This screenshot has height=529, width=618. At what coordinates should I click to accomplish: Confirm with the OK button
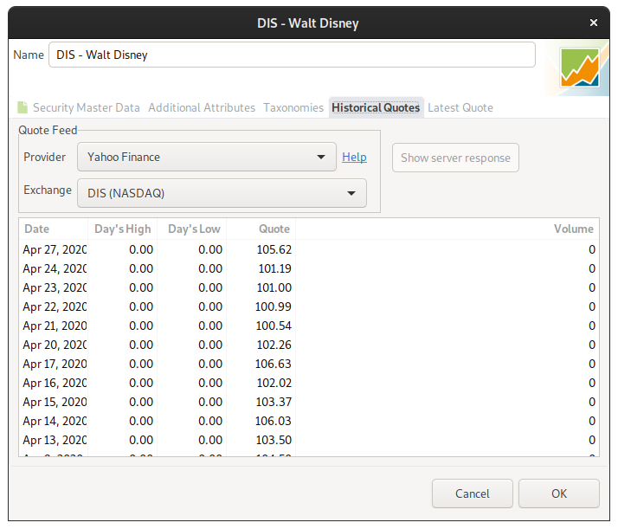tap(559, 494)
